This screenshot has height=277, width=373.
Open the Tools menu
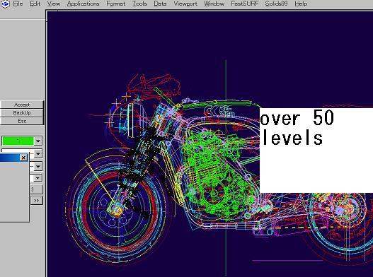139,4
